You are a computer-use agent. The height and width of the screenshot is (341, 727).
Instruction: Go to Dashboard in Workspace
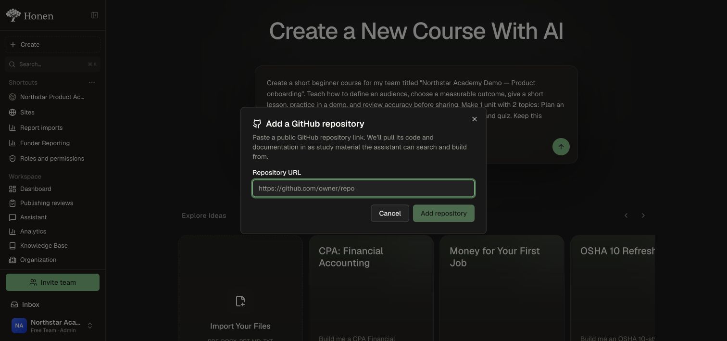pyautogui.click(x=53, y=189)
